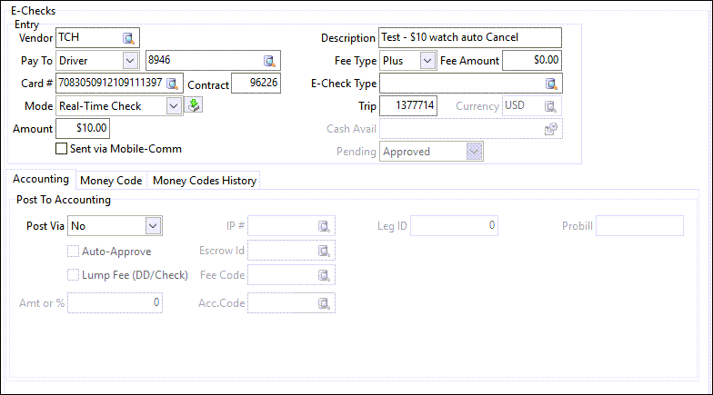Switch to the Money Code tab

[111, 181]
